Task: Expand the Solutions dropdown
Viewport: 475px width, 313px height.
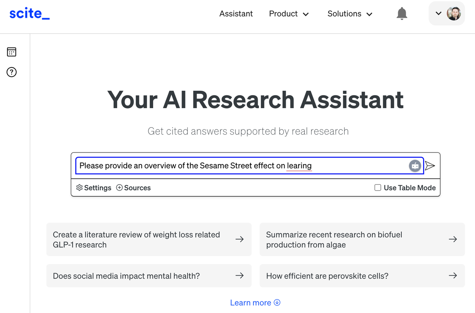Action: [x=350, y=13]
